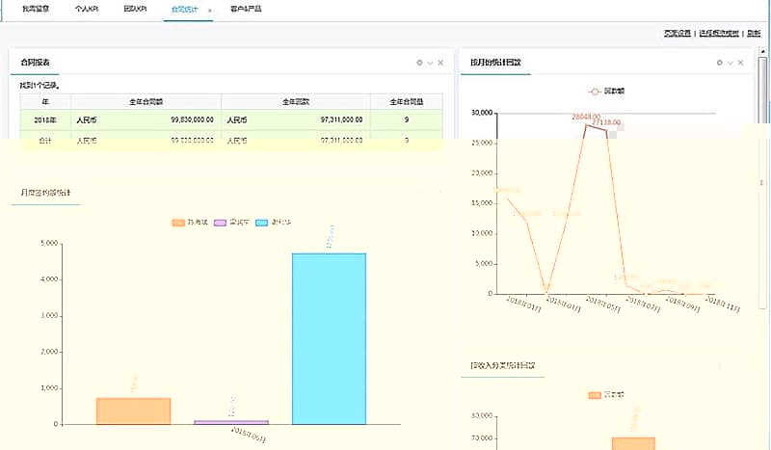Select the 2018年 row cell

[45, 120]
